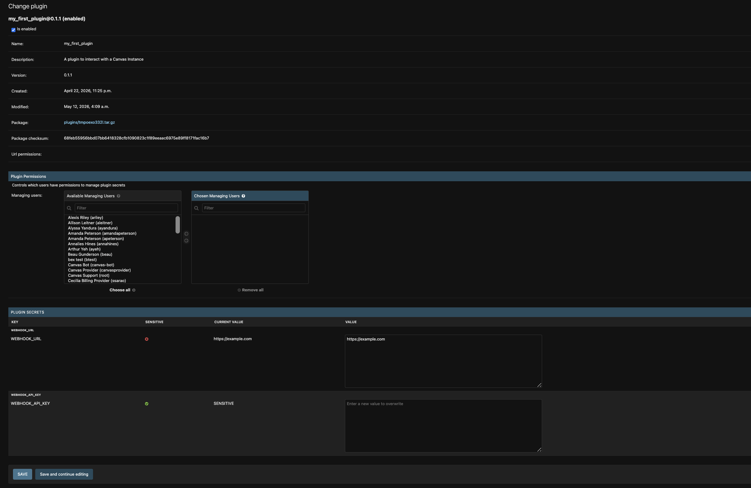The image size is (751, 488).
Task: Click Choose all link
Action: (x=122, y=290)
